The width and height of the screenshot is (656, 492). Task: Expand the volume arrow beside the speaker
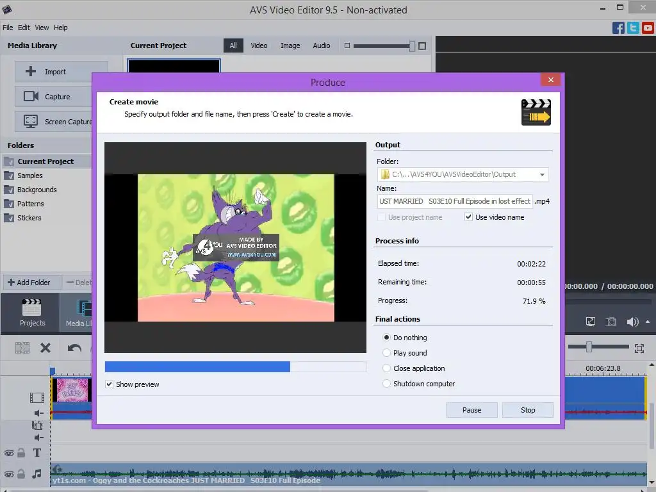[x=648, y=322]
